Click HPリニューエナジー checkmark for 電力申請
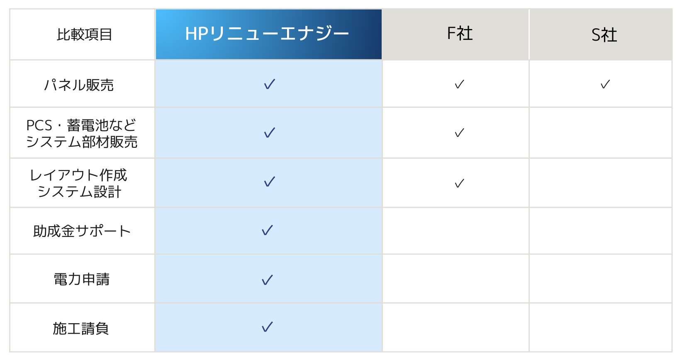The image size is (682, 361). (x=267, y=280)
